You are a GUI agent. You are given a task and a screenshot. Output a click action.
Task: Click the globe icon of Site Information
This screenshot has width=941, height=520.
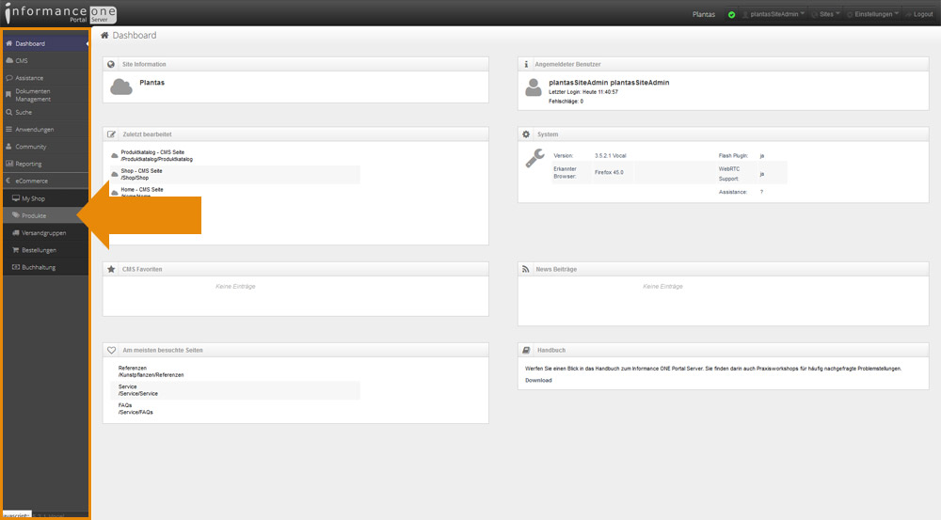[x=111, y=64]
